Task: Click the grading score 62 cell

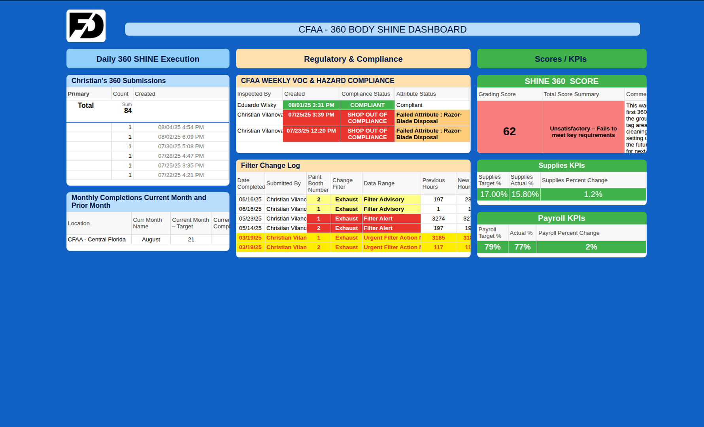Action: click(510, 127)
